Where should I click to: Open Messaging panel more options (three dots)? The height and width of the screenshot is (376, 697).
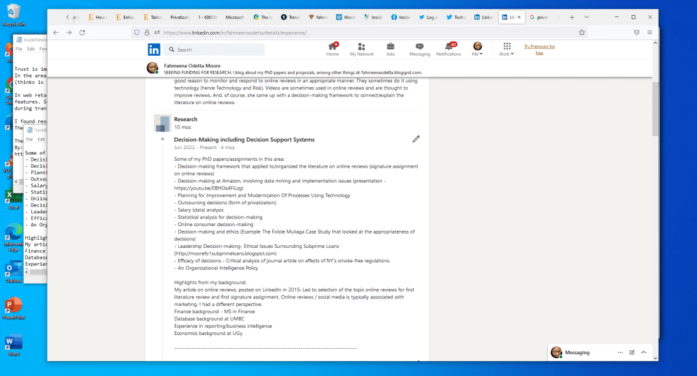coord(620,352)
